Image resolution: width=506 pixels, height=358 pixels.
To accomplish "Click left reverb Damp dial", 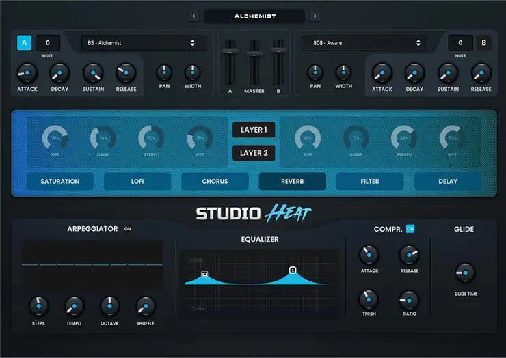I will click(103, 138).
